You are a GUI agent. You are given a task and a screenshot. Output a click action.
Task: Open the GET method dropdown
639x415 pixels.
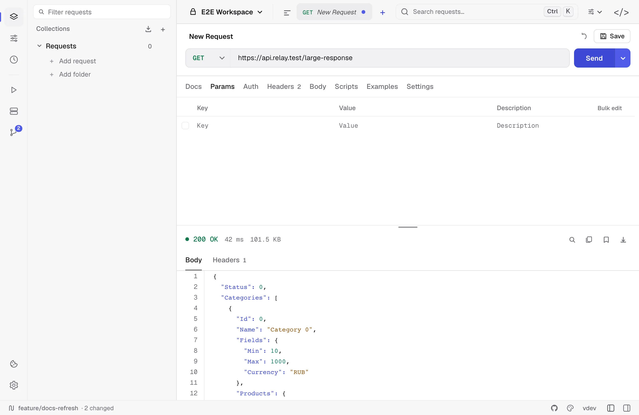208,58
